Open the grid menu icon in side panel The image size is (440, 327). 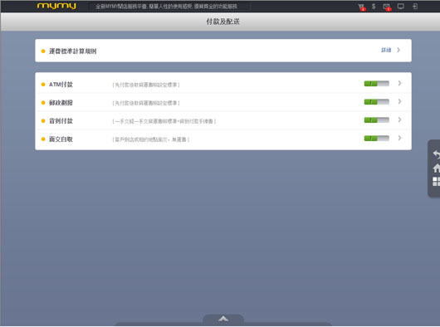(437, 182)
